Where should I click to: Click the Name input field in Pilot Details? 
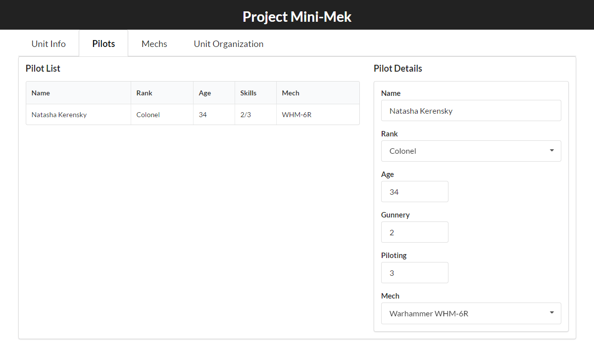[x=471, y=111]
